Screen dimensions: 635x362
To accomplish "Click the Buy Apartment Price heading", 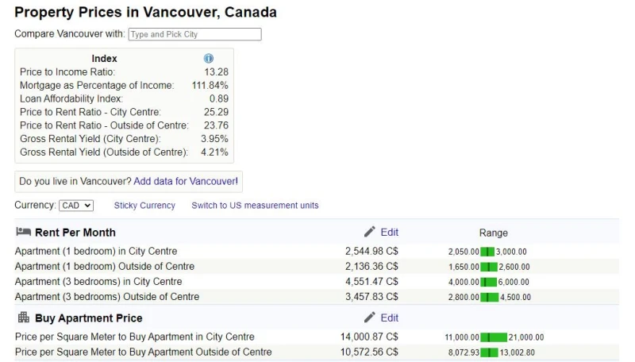I will coord(89,318).
